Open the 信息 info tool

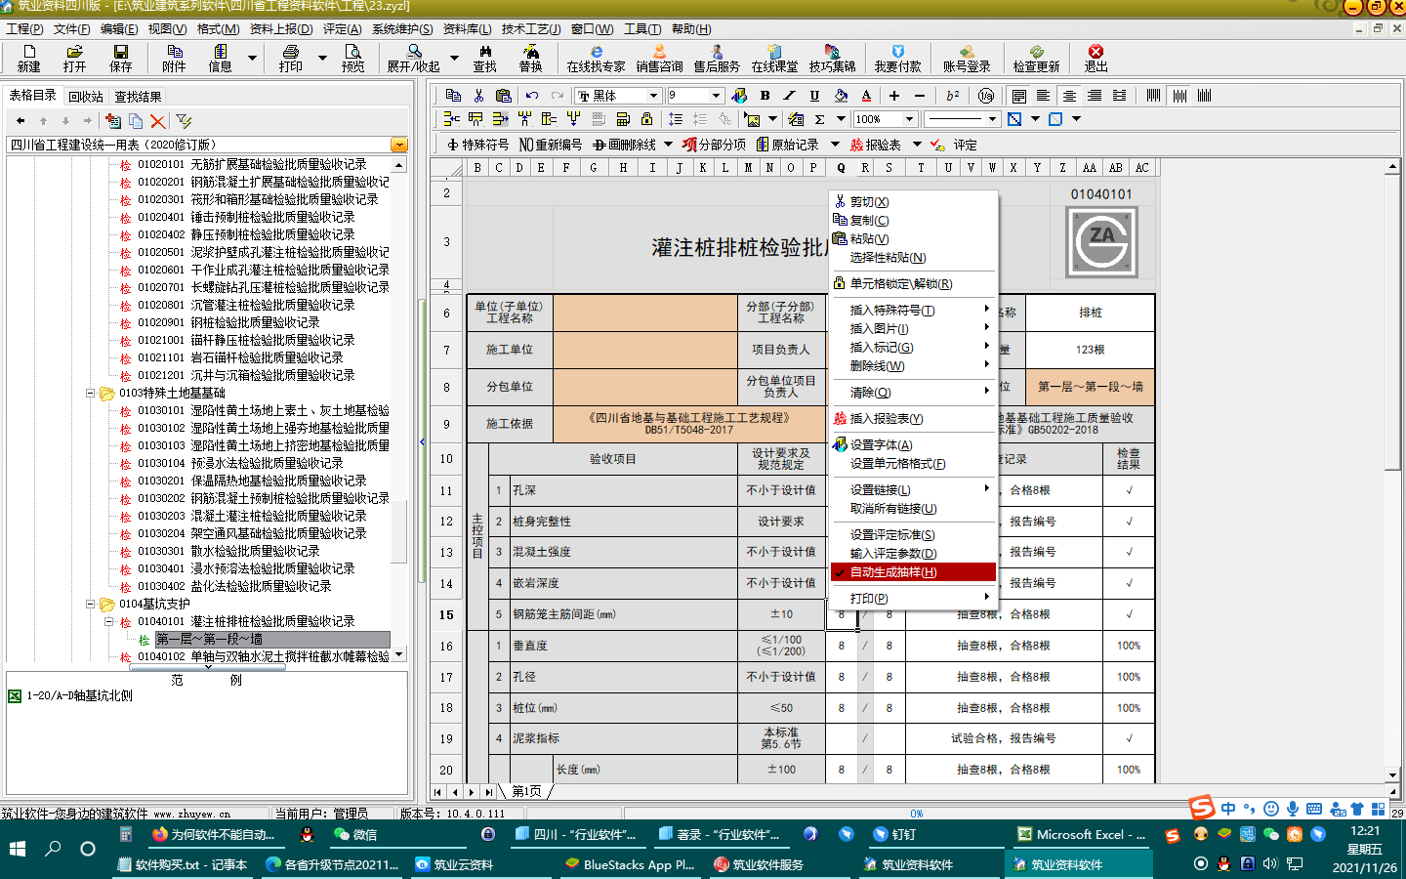click(x=221, y=59)
